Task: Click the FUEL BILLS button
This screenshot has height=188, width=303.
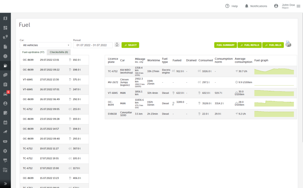Action: tap(273, 45)
